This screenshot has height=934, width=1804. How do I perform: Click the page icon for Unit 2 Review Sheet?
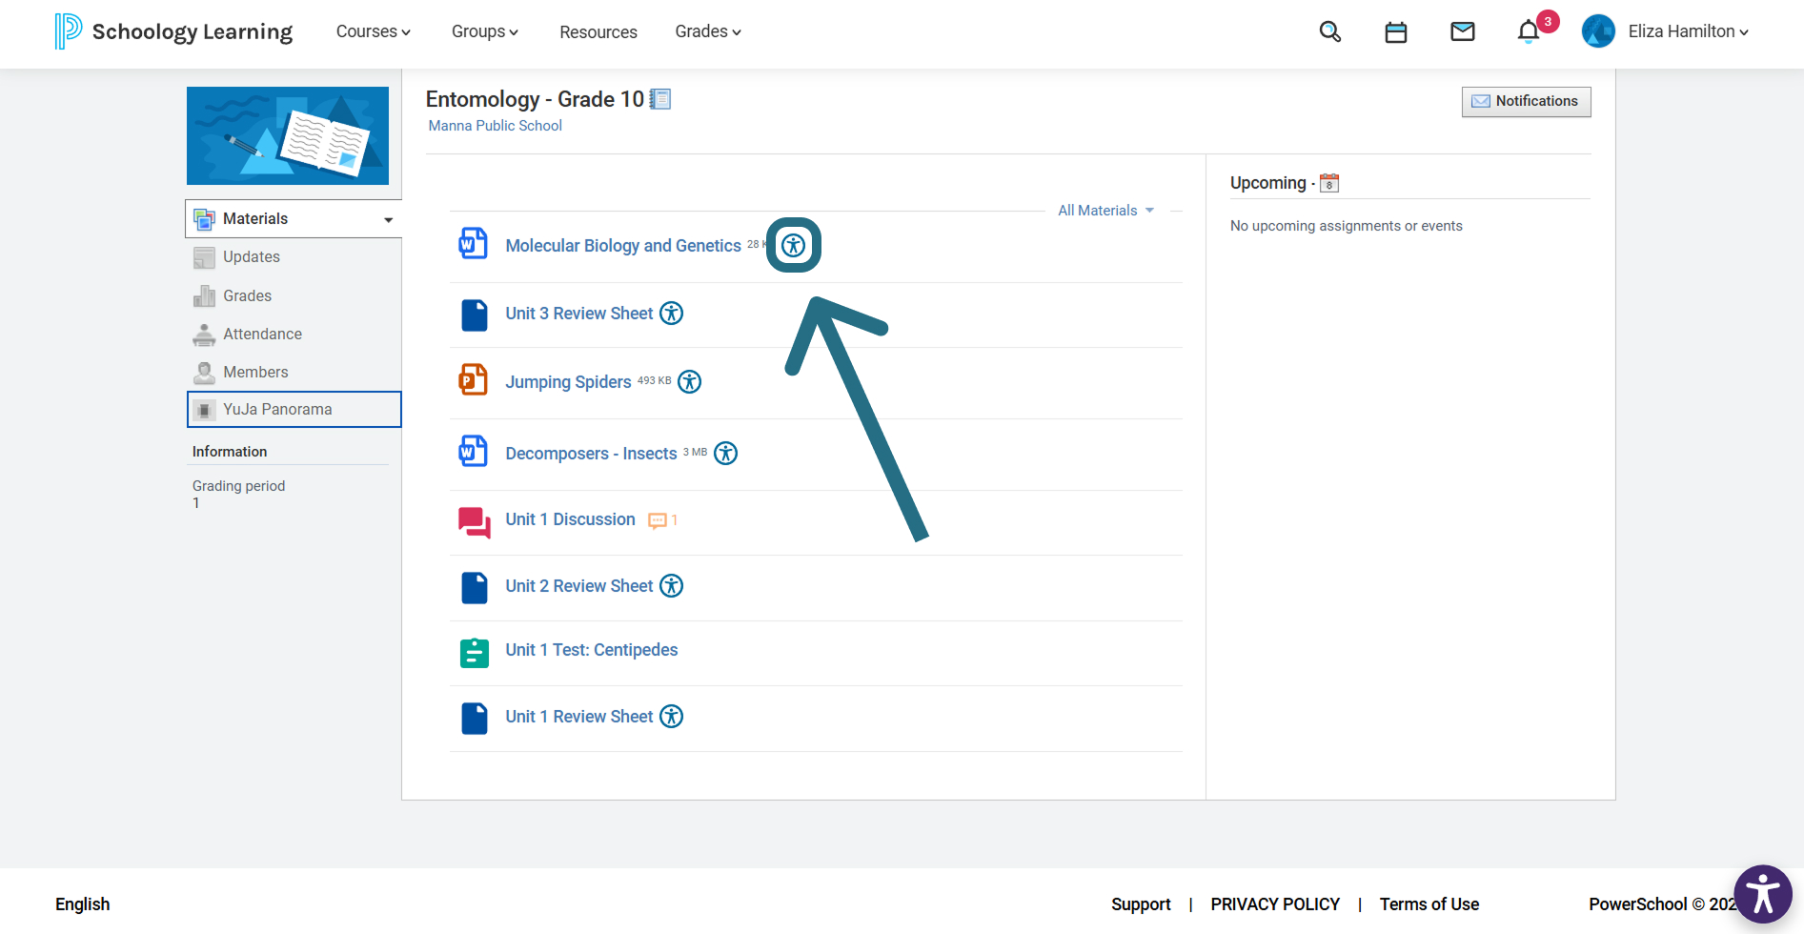pos(475,588)
